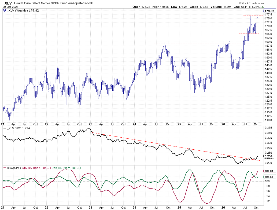The image size is (277, 210).
Task: Click the 125.0 price axis label
Action: [268, 97]
